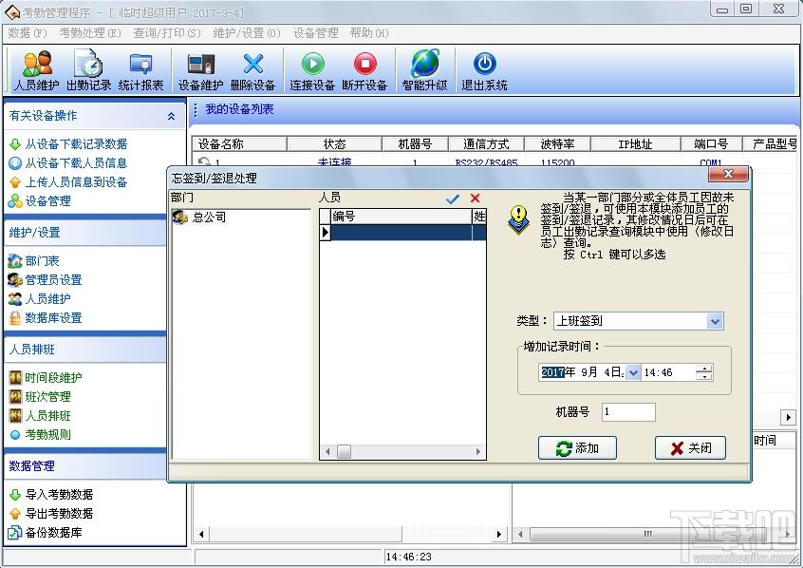Open 统计报表 toolbar icon
Image resolution: width=803 pixels, height=568 pixels.
click(140, 70)
